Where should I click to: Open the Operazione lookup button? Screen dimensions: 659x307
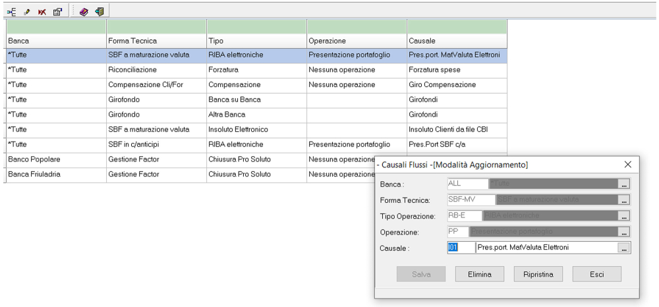[624, 232]
